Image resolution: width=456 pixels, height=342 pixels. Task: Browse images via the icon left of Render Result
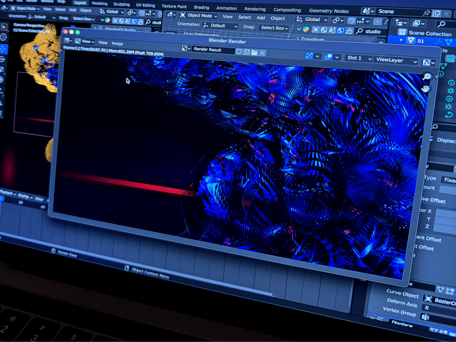click(x=186, y=49)
